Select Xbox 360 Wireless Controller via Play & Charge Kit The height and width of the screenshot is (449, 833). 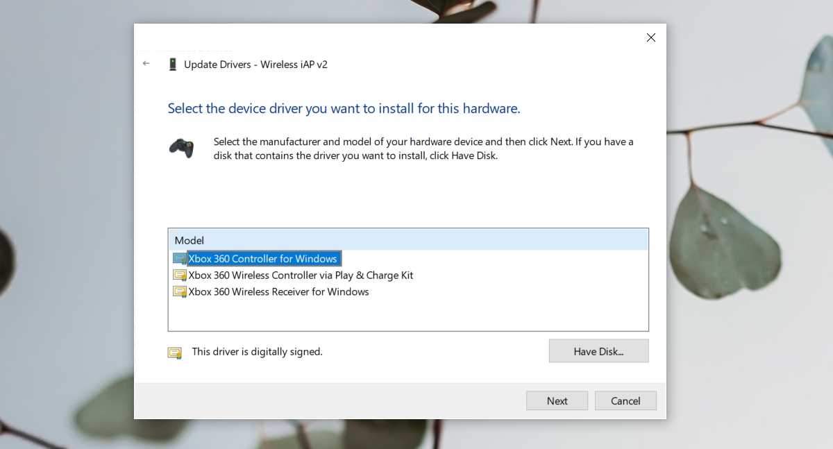(x=301, y=276)
